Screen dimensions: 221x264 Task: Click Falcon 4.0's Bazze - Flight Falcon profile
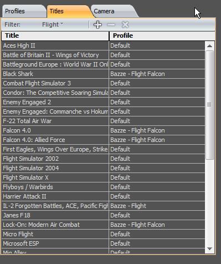coord(157,130)
